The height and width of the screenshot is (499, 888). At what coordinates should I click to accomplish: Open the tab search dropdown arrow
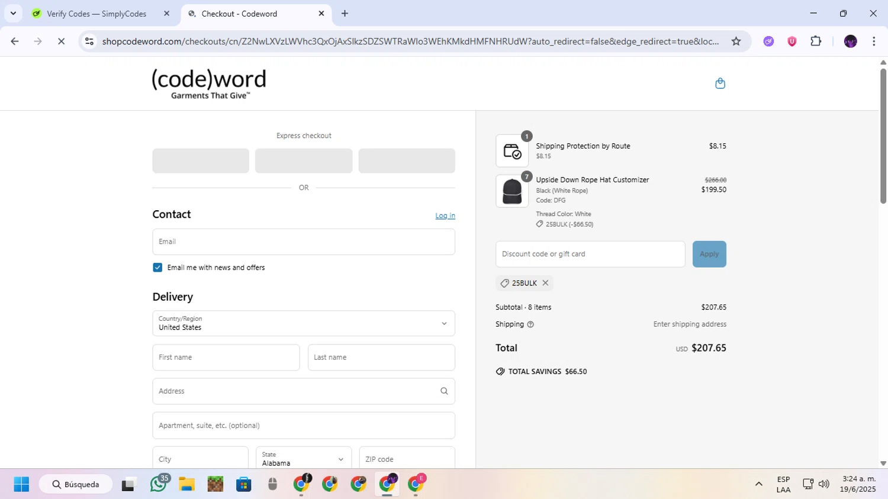(13, 14)
